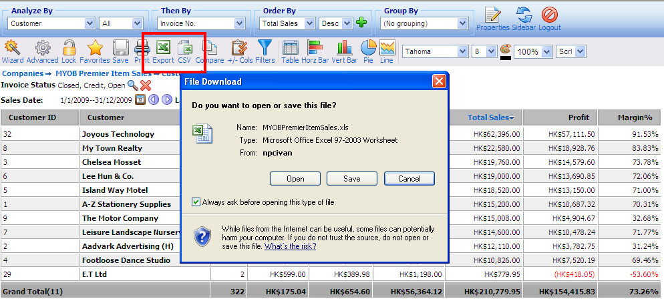664x307 pixels.
Task: Go to next Sales Date period
Action: (166, 100)
